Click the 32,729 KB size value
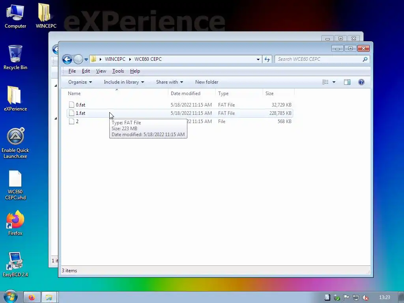This screenshot has width=404, height=303. pyautogui.click(x=281, y=105)
